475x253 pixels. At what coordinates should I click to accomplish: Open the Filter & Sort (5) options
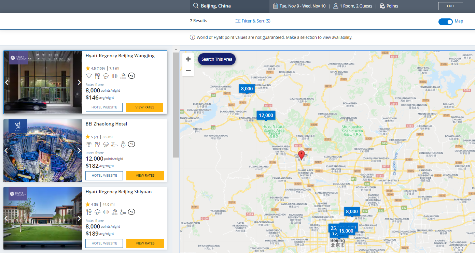click(x=253, y=21)
